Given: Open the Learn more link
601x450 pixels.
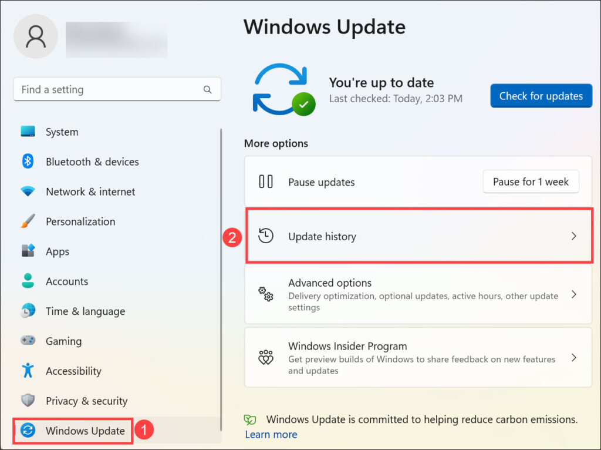Looking at the screenshot, I should (271, 434).
